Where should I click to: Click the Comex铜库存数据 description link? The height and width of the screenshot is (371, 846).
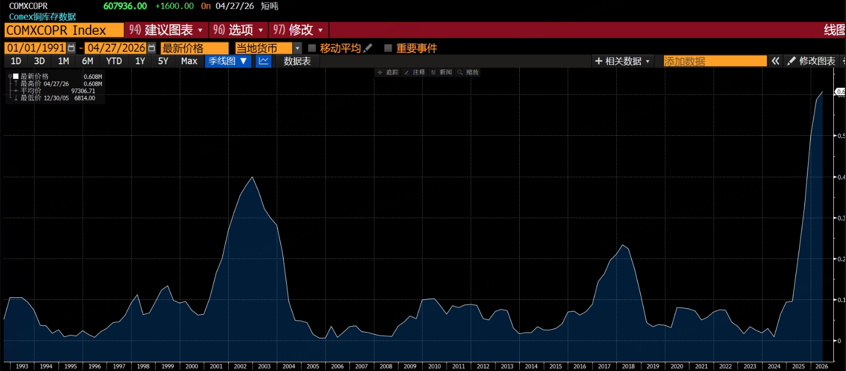coord(43,16)
